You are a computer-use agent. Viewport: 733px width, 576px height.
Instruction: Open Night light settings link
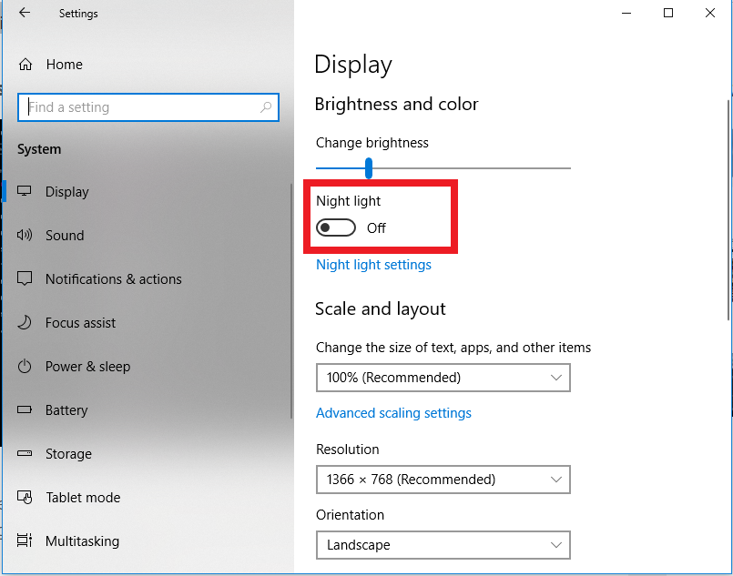click(x=373, y=265)
